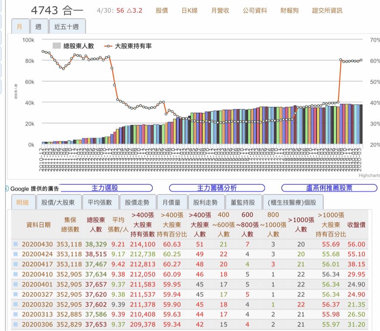Select the 近五十週 chart tab
380x331 pixels.
coord(67,27)
